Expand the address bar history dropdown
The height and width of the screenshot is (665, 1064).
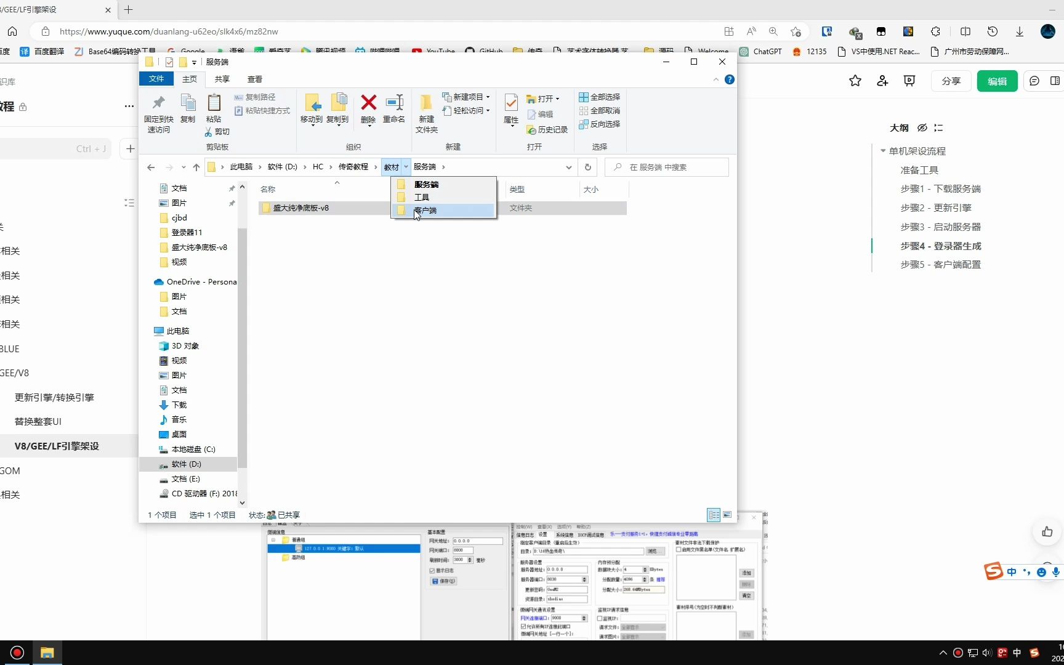(568, 167)
